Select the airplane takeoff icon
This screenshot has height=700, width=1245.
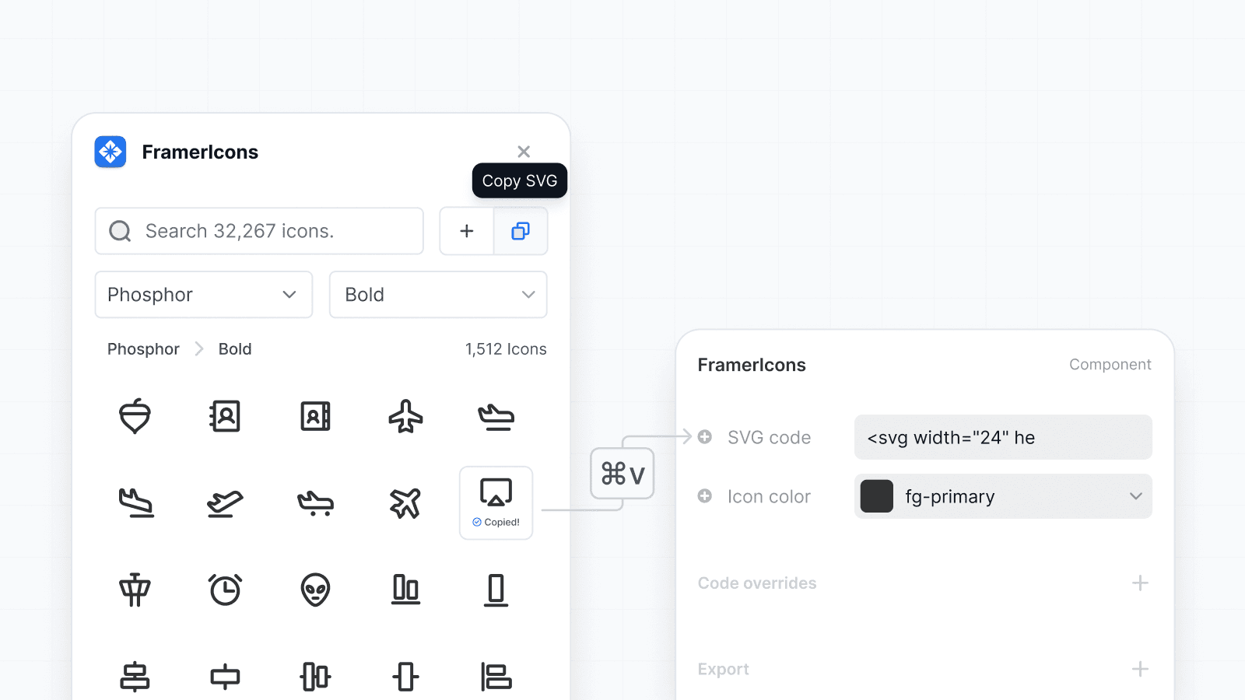click(x=225, y=503)
